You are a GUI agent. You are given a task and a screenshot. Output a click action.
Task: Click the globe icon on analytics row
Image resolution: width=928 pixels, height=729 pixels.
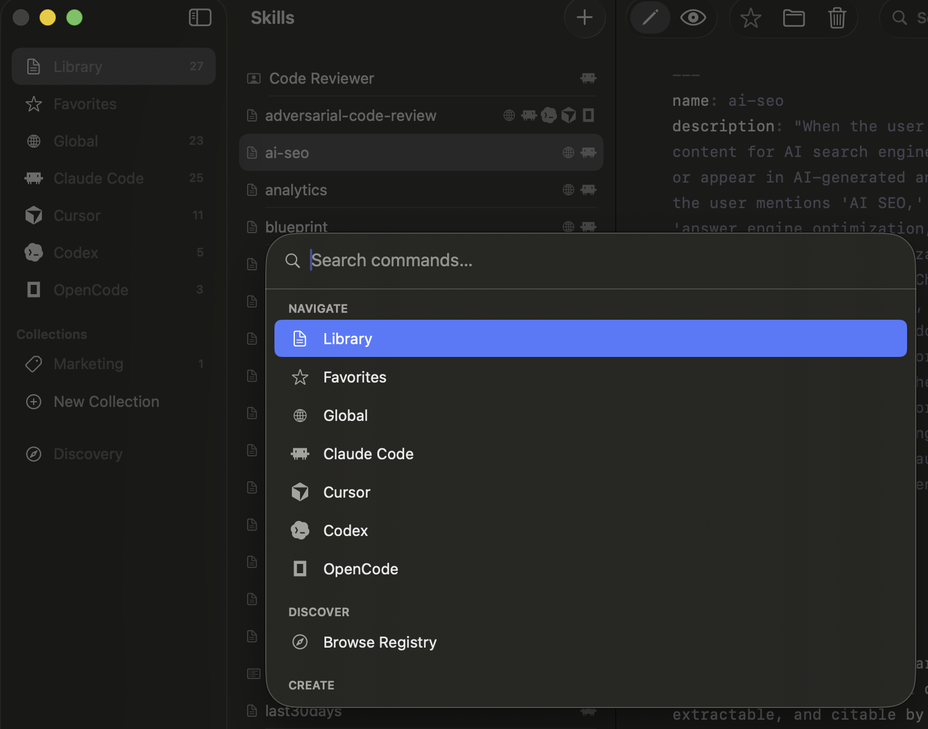click(x=568, y=190)
